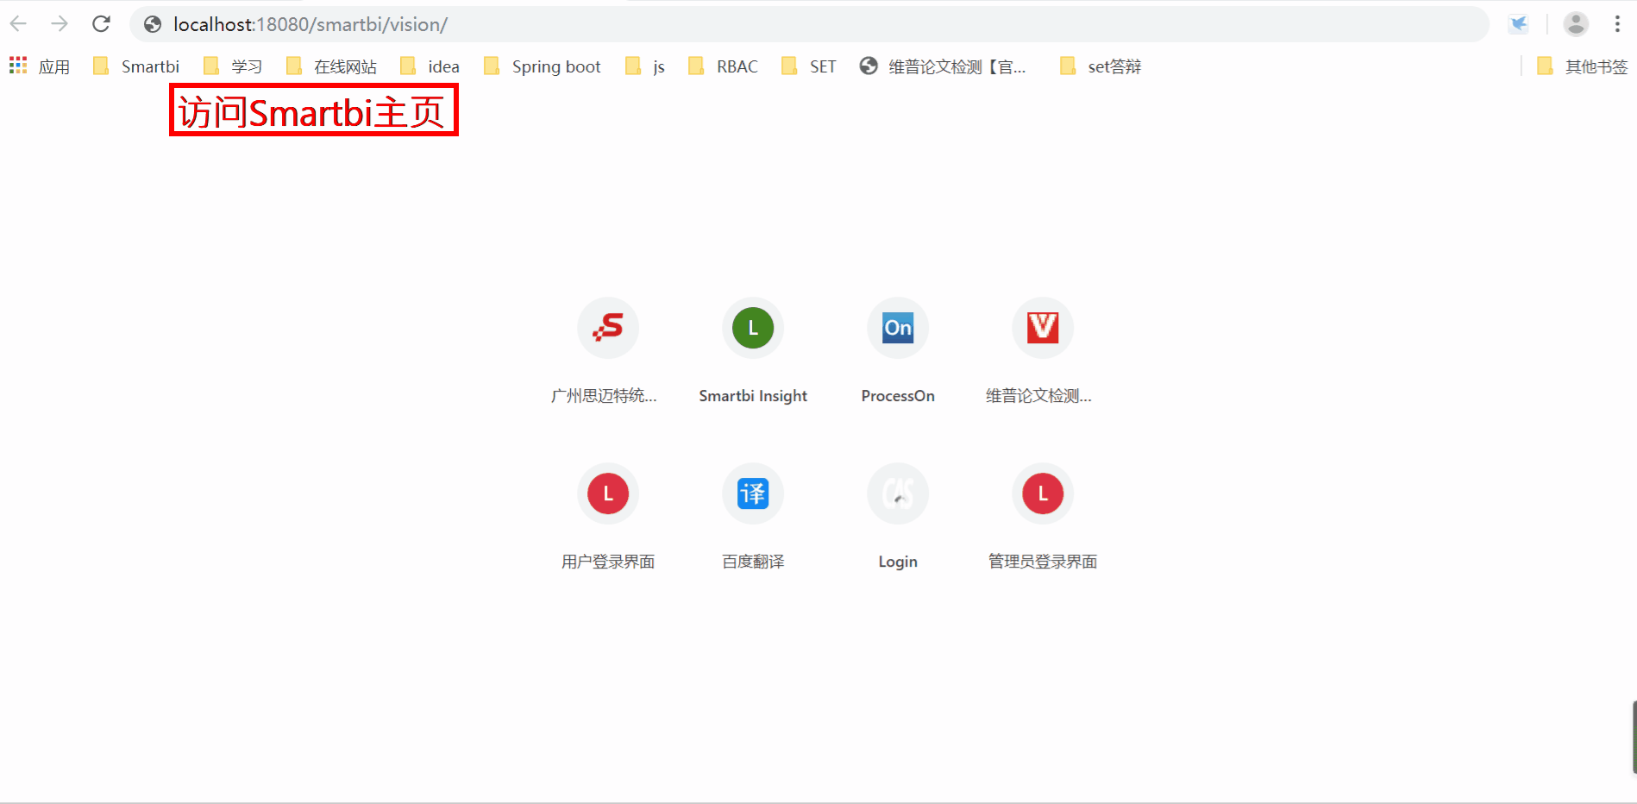
Task: Open the 学习 bookmark folder
Action: (x=233, y=66)
